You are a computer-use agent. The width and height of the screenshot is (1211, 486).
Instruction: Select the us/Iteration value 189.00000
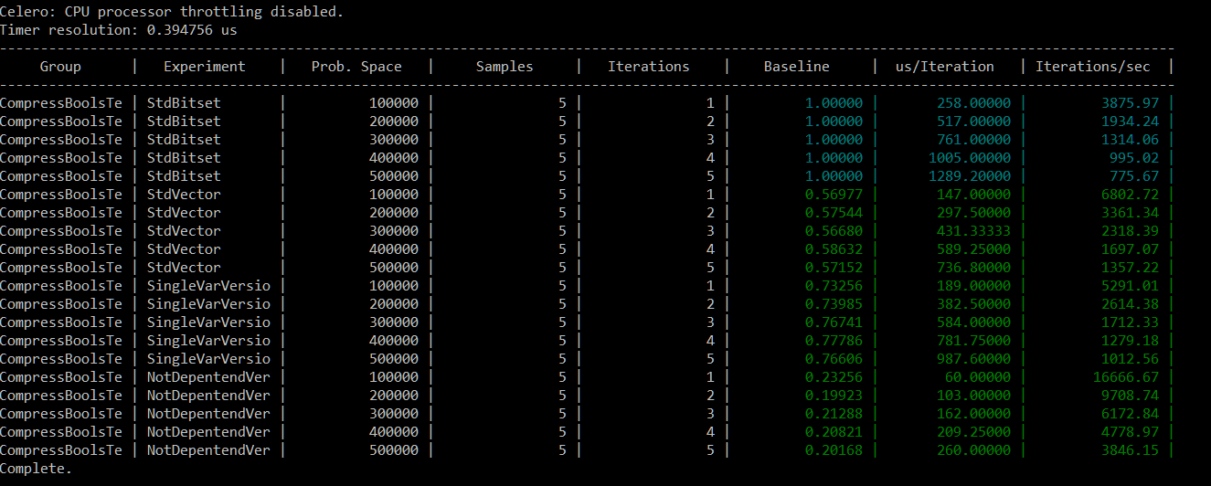pos(974,286)
